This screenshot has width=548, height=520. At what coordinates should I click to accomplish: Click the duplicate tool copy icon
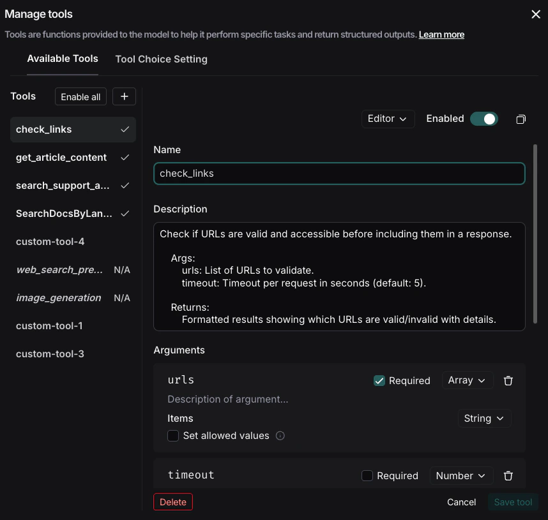tap(521, 119)
